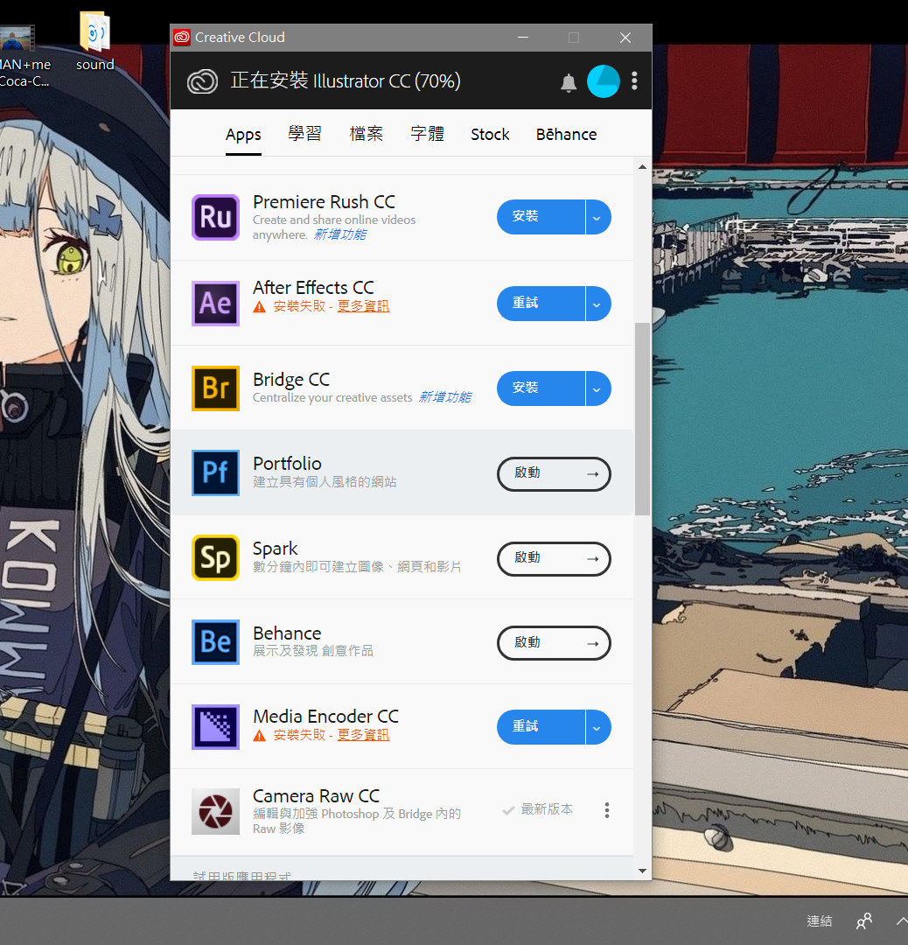Screen dimensions: 908x945
Task: Expand the Bridge CC install dropdown arrow
Action: (x=597, y=388)
